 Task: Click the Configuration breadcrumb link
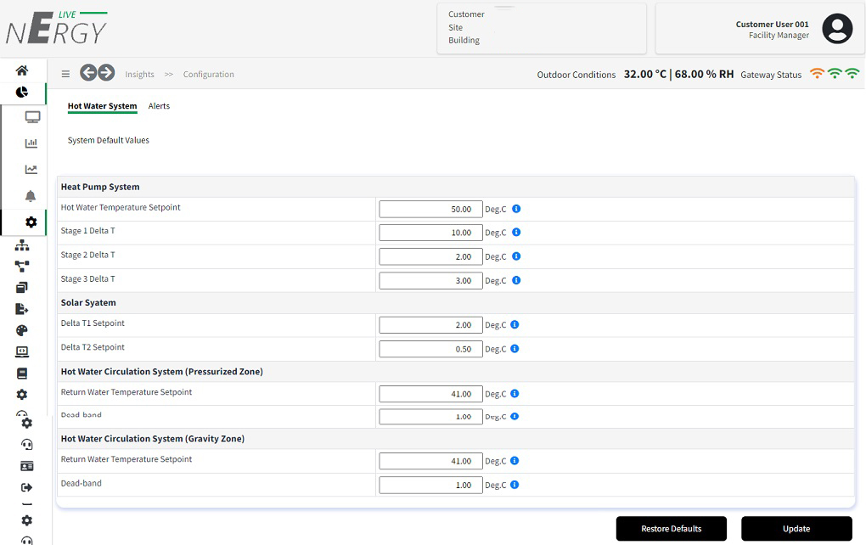pos(209,74)
